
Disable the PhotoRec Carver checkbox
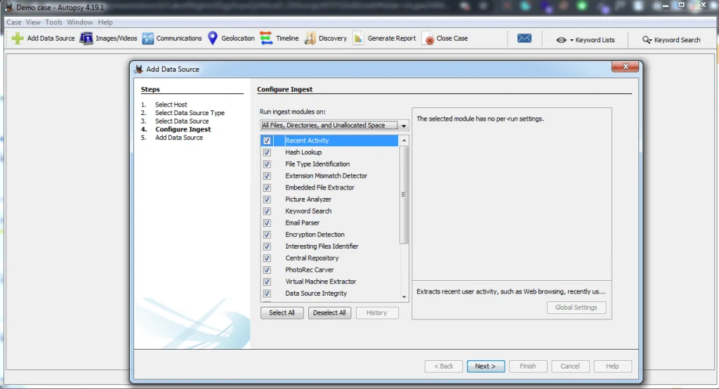(x=267, y=270)
